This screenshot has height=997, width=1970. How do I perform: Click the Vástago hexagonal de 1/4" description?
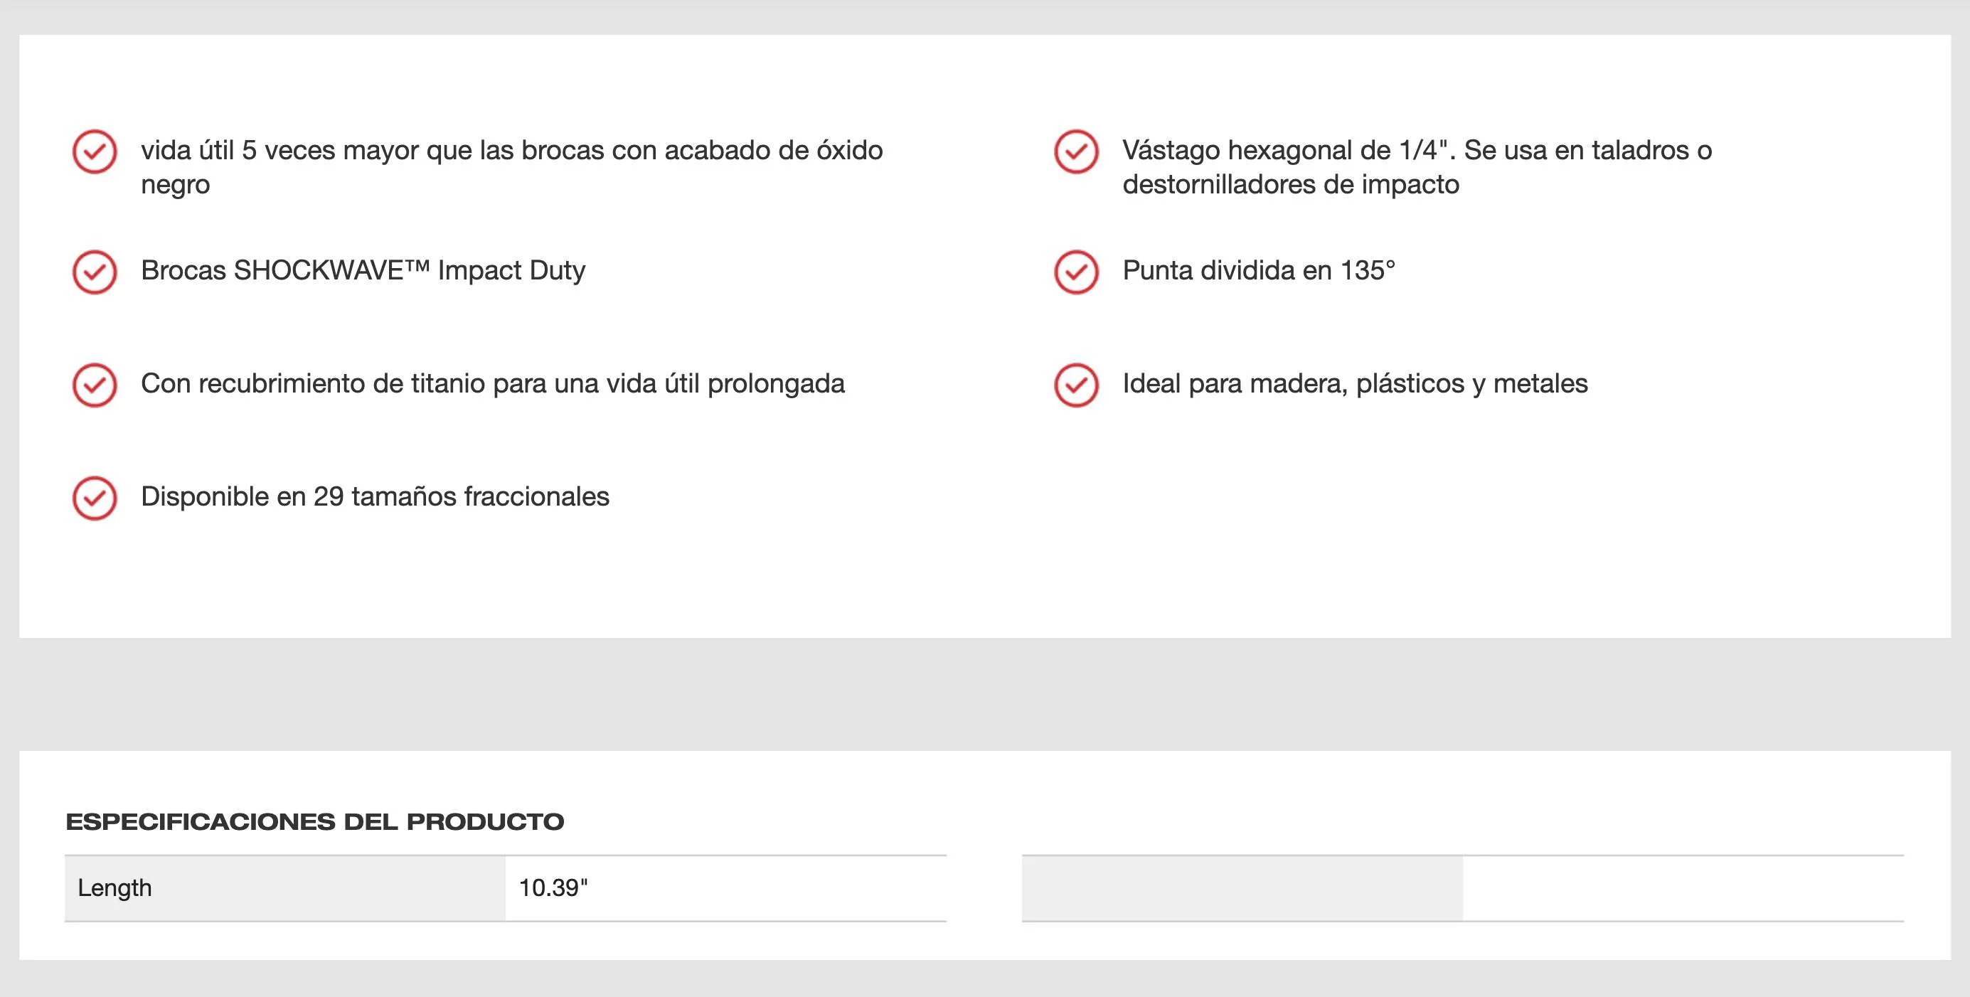tap(1417, 166)
